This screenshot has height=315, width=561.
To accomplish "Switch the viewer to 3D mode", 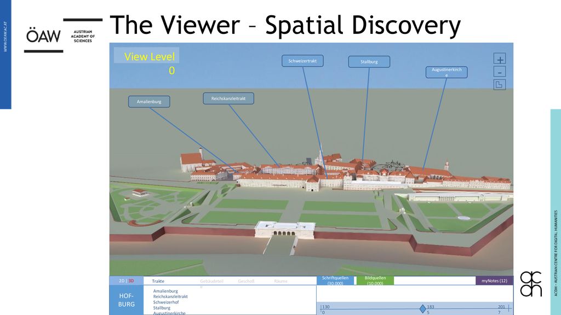I will click(131, 281).
